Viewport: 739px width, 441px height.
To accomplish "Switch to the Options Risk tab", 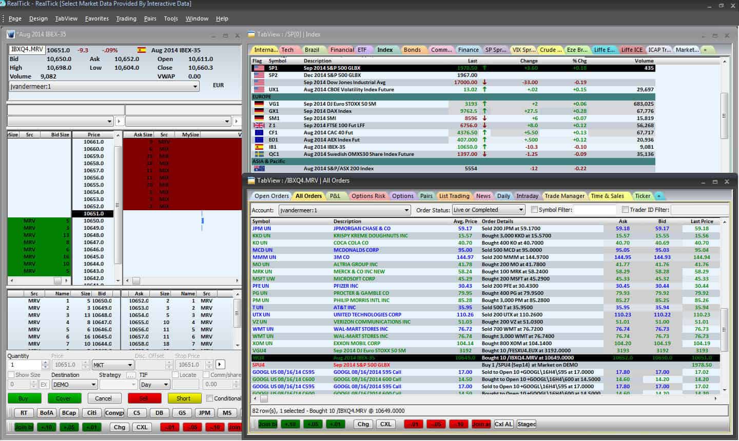I will [368, 196].
